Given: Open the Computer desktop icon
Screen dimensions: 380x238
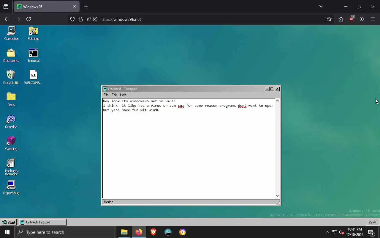Looking at the screenshot, I should (11, 33).
